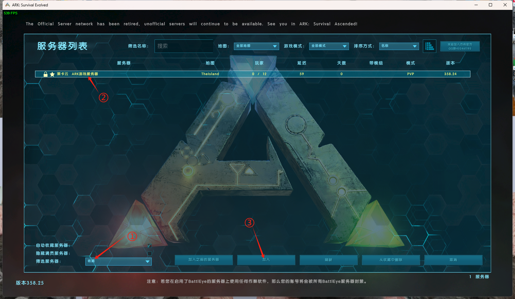
Task: Sort by the 带模组 column header
Action: (376, 63)
